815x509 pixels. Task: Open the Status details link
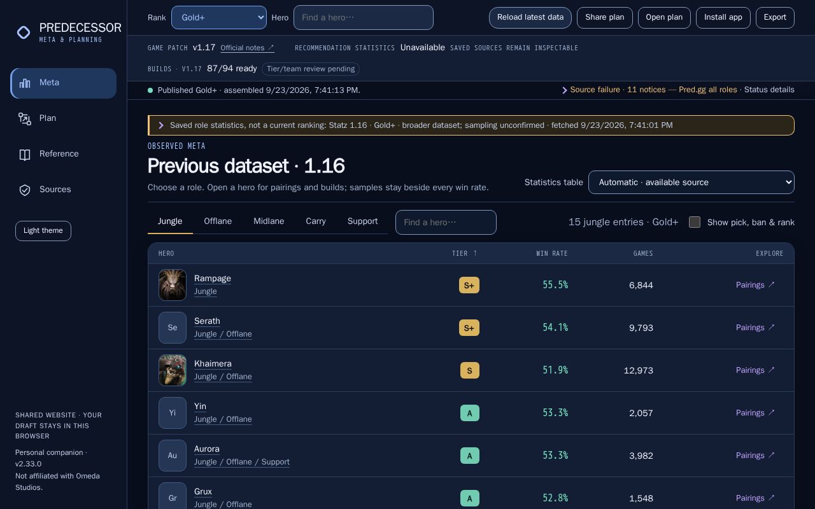pos(769,90)
